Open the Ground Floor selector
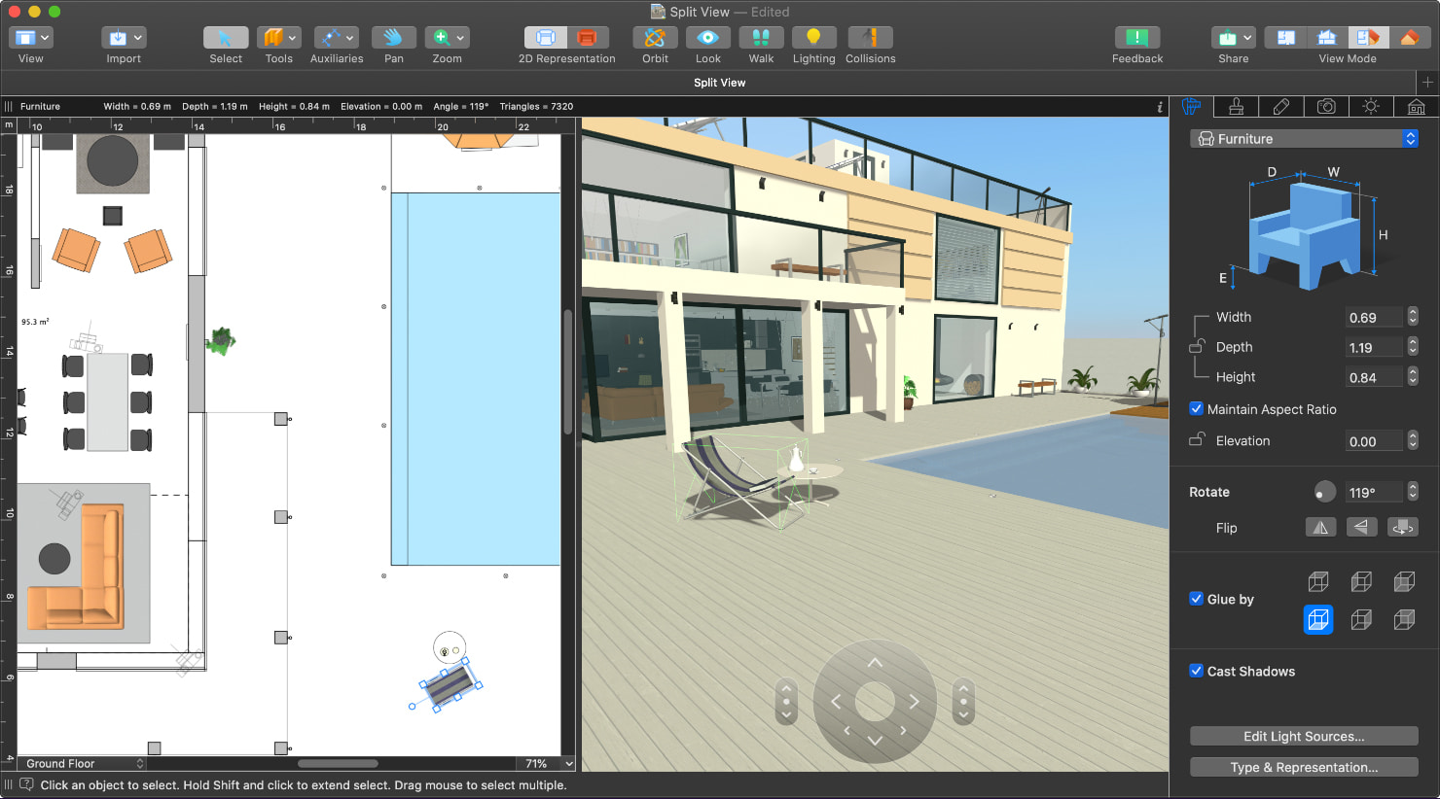Screen dimensions: 1440x799 pyautogui.click(x=80, y=763)
